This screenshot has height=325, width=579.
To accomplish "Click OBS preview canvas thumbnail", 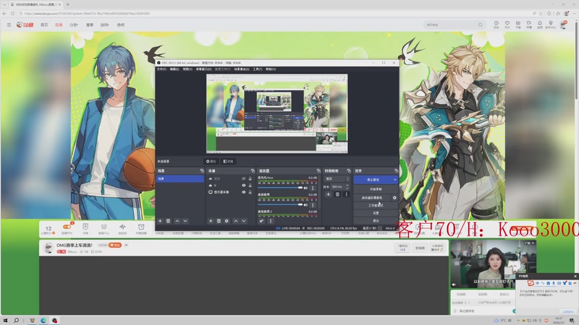I will click(277, 113).
